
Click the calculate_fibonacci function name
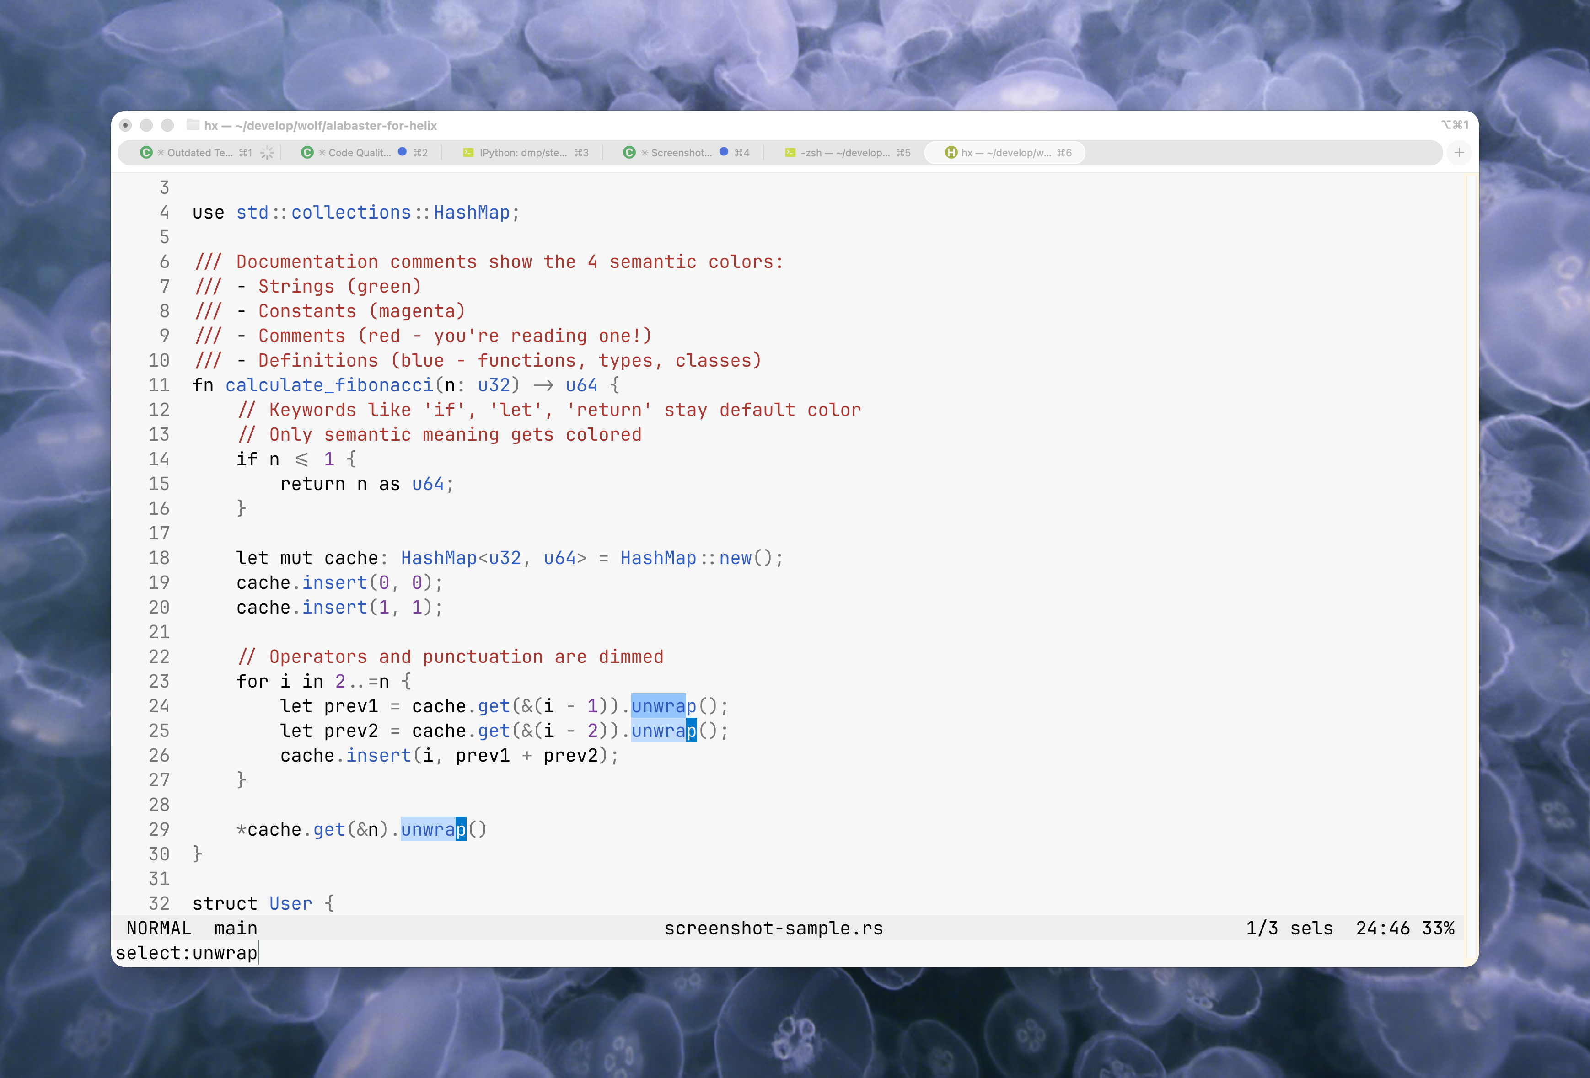[x=329, y=385]
